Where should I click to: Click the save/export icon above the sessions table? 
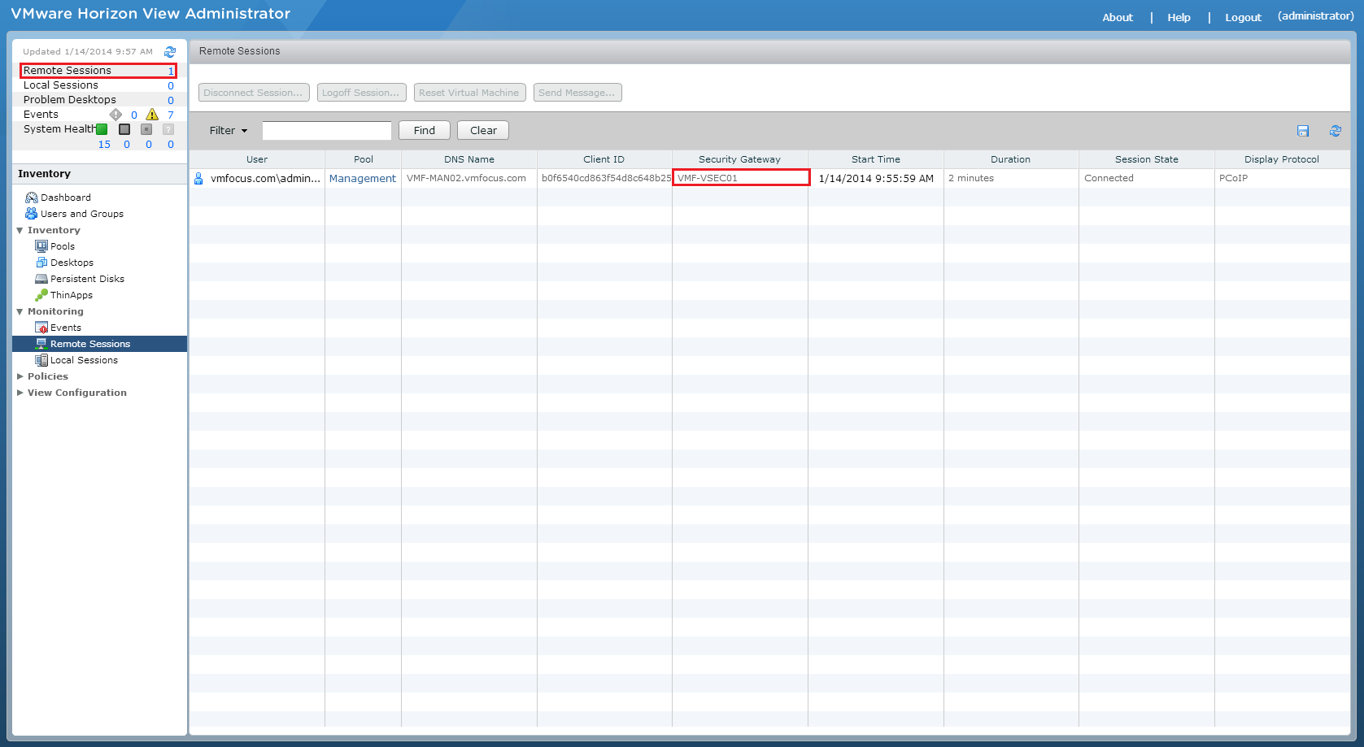pyautogui.click(x=1303, y=131)
